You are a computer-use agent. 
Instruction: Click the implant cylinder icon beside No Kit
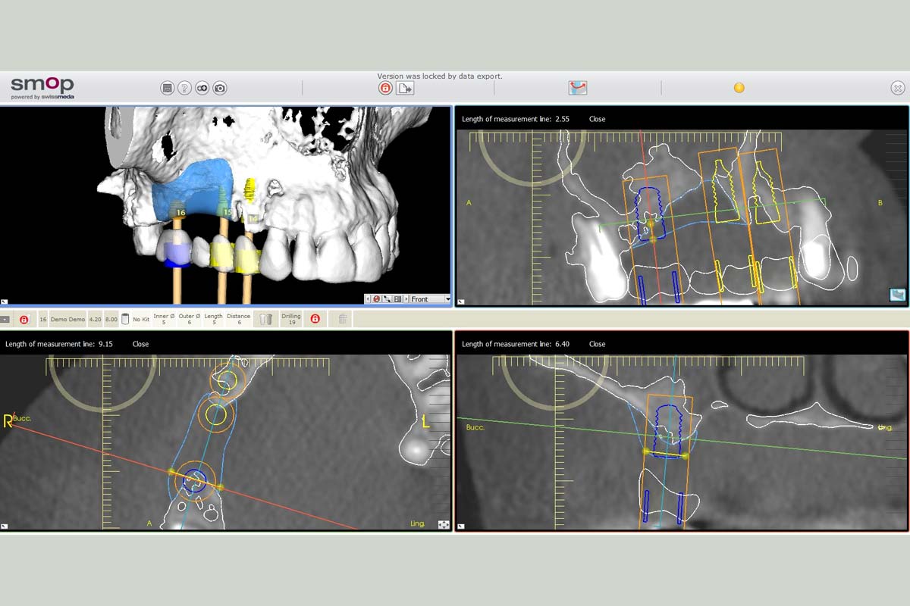(x=125, y=320)
